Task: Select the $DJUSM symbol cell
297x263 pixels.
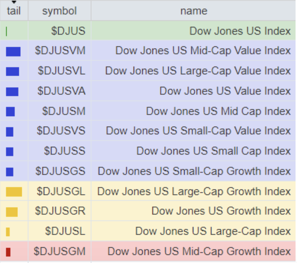Action: [64, 111]
